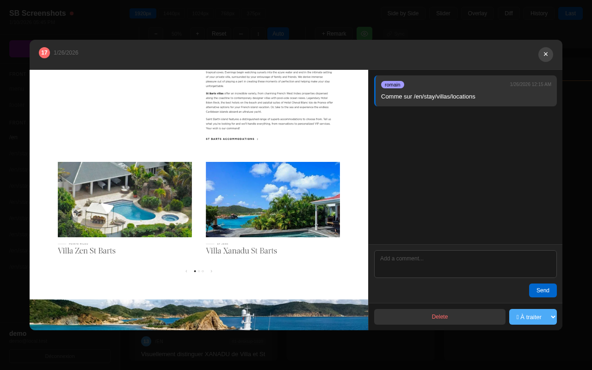Screen dimensions: 592x370
Task: Select the /en page in background sidebar
Action: (13, 137)
